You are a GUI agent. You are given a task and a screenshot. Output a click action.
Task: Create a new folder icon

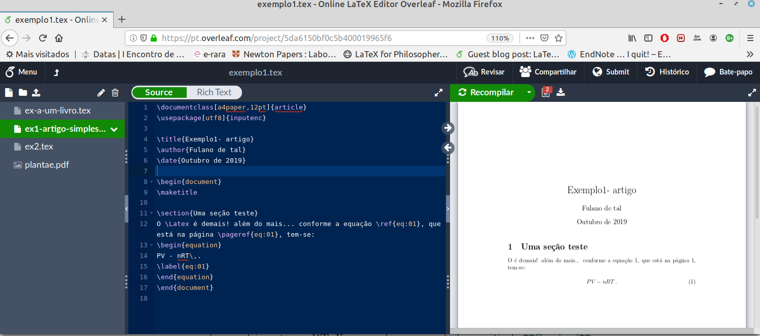click(22, 92)
